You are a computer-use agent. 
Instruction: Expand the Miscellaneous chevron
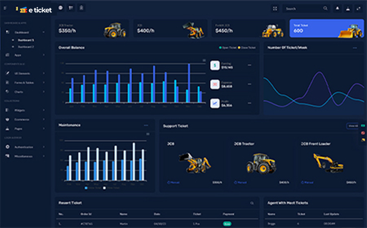(44, 156)
